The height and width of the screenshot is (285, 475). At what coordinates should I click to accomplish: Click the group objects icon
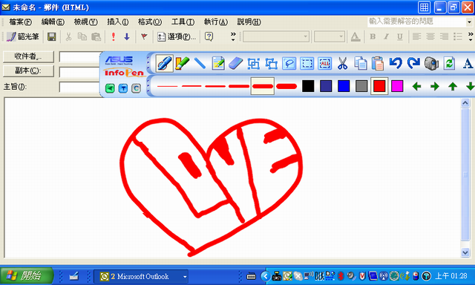tap(254, 64)
